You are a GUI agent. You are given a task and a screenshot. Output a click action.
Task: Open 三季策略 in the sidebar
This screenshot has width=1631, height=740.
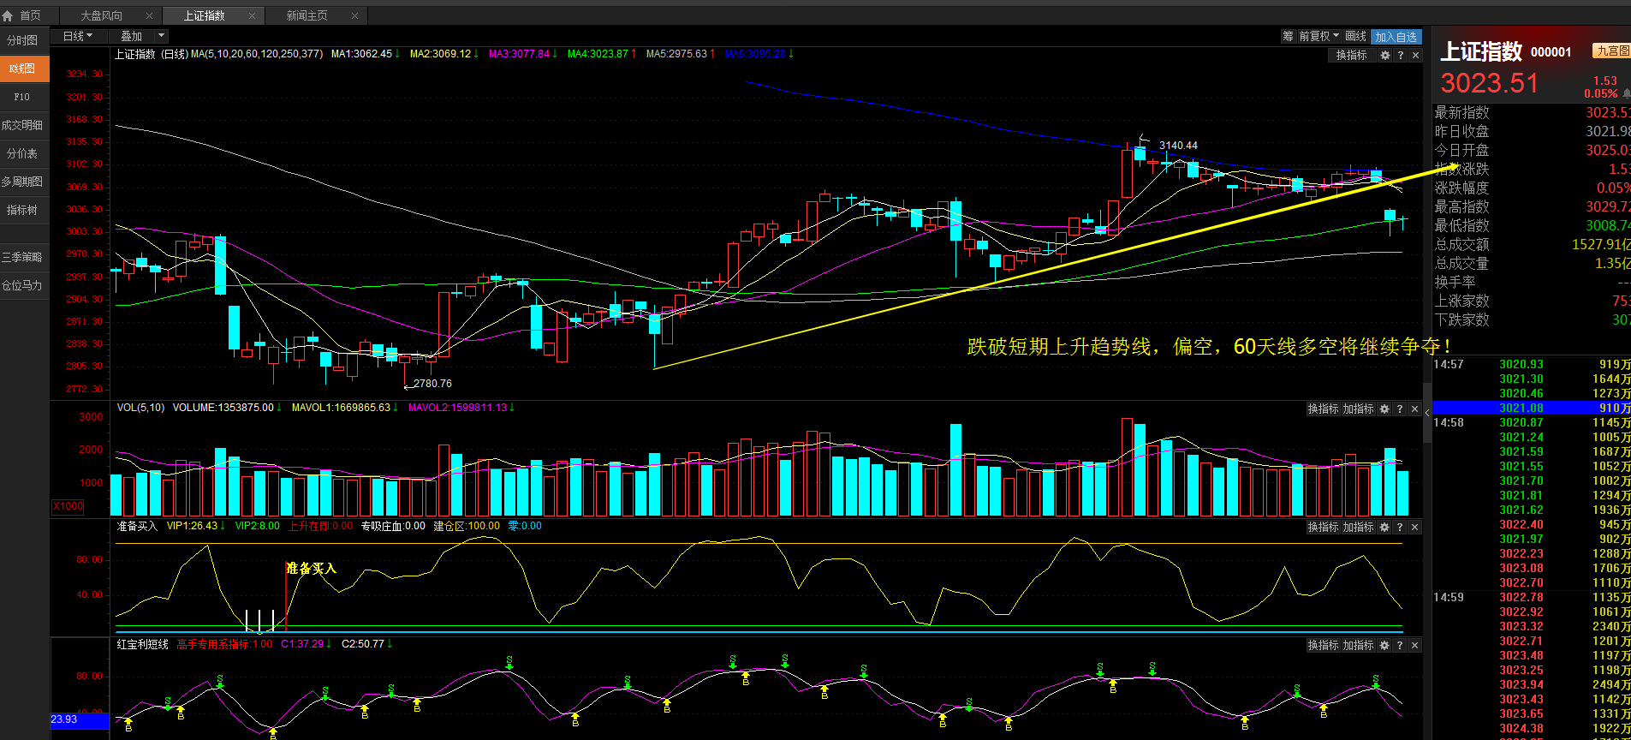23,257
